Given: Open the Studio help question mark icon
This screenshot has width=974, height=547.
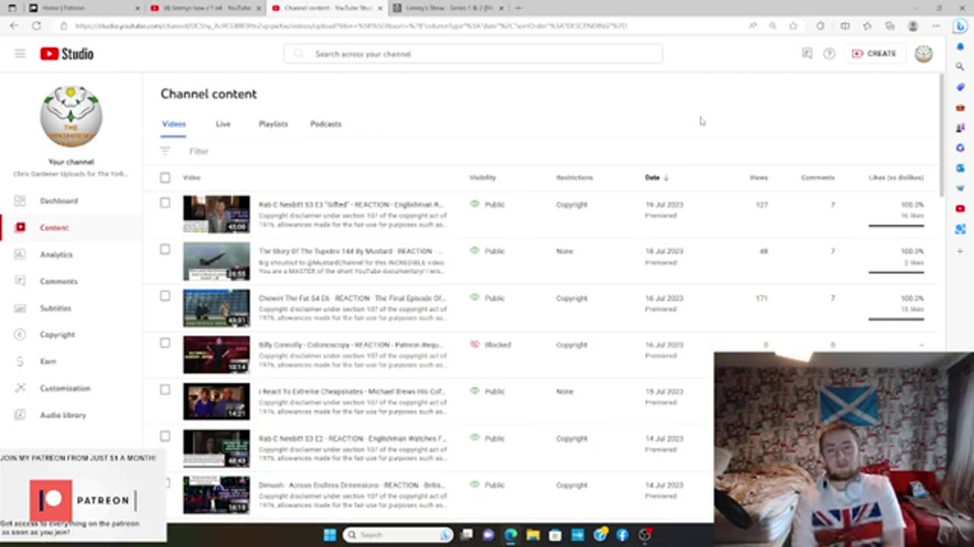Looking at the screenshot, I should [x=829, y=54].
